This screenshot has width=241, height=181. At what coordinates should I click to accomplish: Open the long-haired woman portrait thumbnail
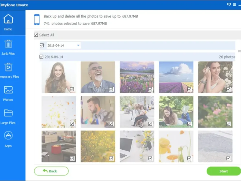coord(59,77)
